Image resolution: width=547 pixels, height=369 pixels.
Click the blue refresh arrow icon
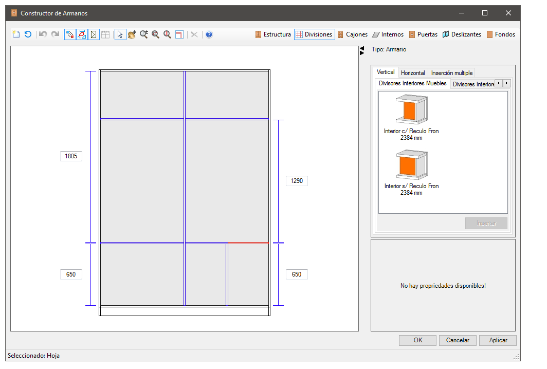[28, 34]
